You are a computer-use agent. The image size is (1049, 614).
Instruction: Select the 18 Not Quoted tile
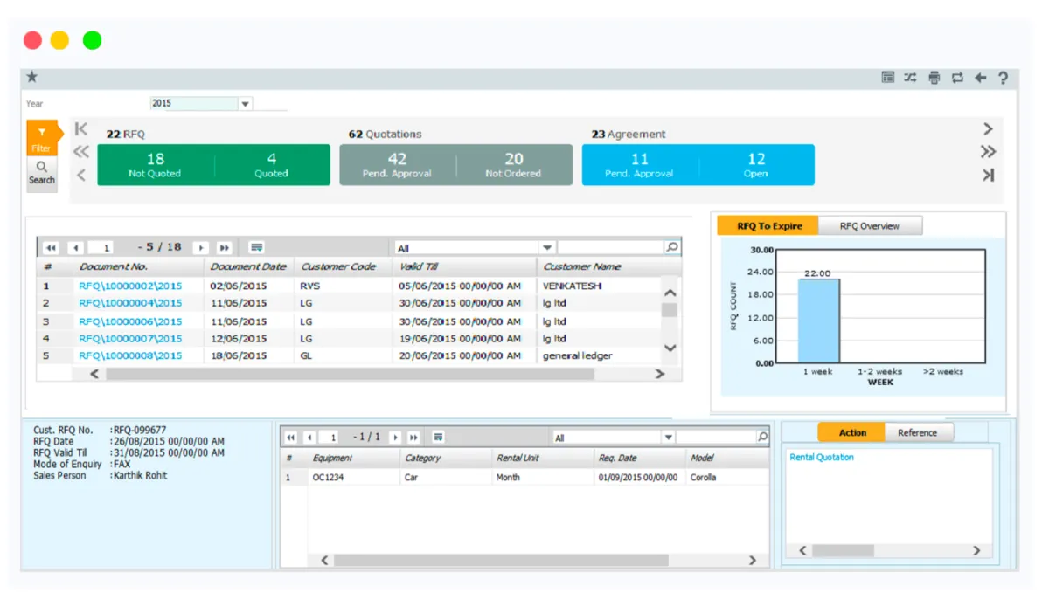(x=156, y=164)
